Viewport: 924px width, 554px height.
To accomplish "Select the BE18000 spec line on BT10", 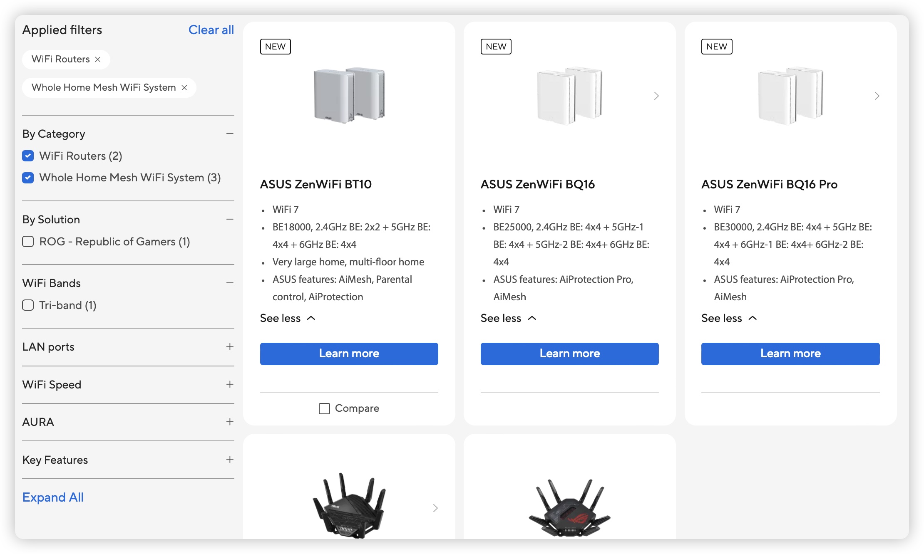I will (x=352, y=236).
